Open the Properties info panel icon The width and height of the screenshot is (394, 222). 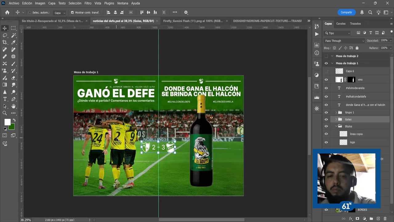click(317, 53)
